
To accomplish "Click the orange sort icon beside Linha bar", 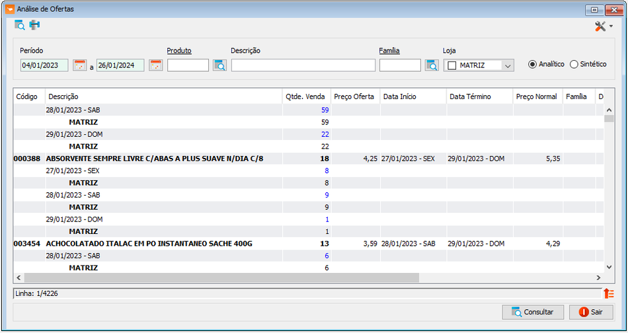I will tap(609, 293).
